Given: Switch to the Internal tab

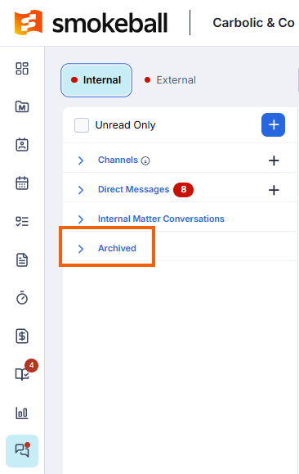Looking at the screenshot, I should [96, 80].
